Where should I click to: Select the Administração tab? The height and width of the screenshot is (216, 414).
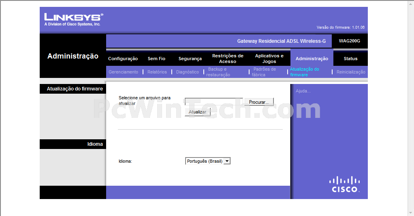312,59
